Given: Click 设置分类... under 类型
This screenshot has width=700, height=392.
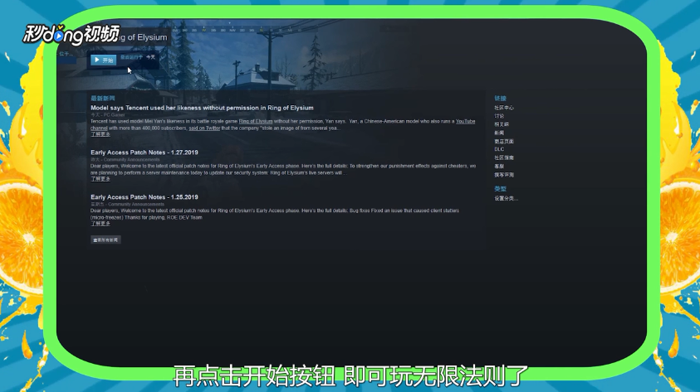Looking at the screenshot, I should (507, 198).
